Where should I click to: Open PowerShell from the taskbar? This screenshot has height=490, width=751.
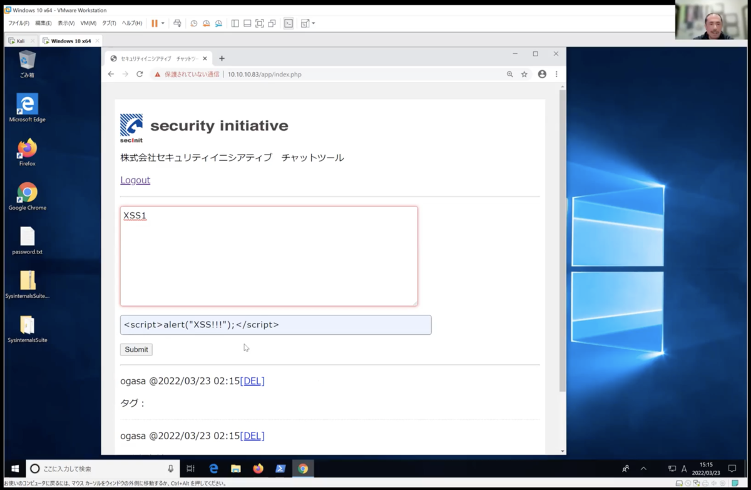pyautogui.click(x=280, y=468)
